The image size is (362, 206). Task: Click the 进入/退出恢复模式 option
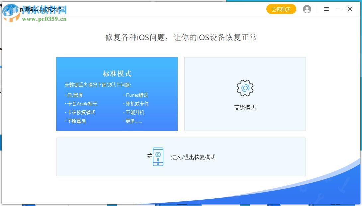coord(194,156)
